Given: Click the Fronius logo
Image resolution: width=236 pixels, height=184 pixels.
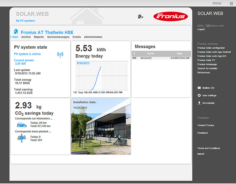Looking at the screenshot, I should (x=171, y=16).
